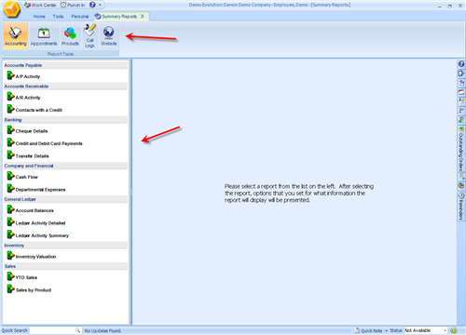This screenshot has height=335, width=466.
Task: Open the orange cube application menu
Action: click(x=12, y=9)
